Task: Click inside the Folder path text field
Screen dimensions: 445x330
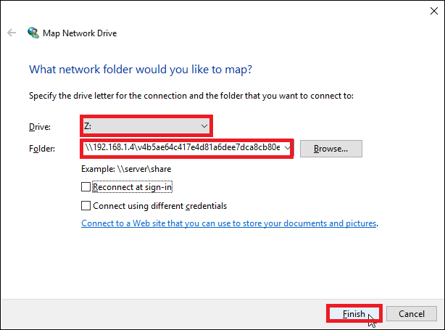Action: coord(181,148)
